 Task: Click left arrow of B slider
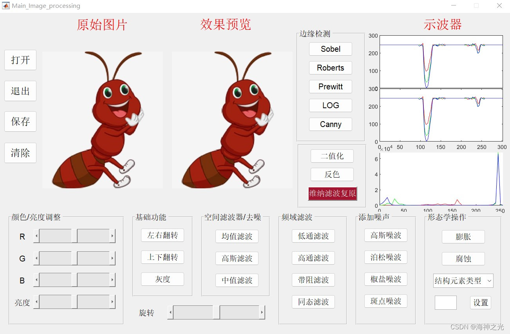tap(36, 280)
